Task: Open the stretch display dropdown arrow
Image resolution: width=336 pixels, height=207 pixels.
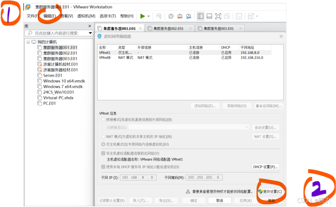Action: click(x=257, y=16)
